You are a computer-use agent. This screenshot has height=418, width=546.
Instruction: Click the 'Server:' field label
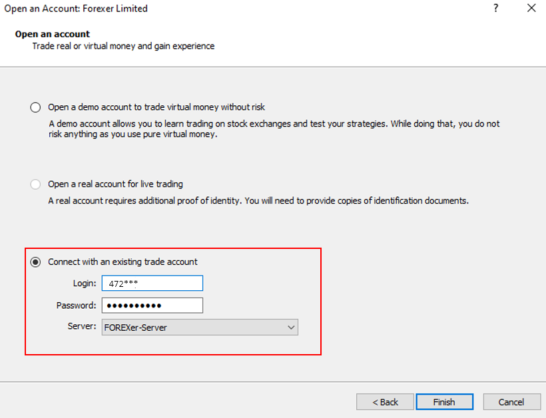click(82, 327)
